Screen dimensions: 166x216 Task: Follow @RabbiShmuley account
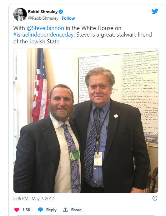coord(68,18)
